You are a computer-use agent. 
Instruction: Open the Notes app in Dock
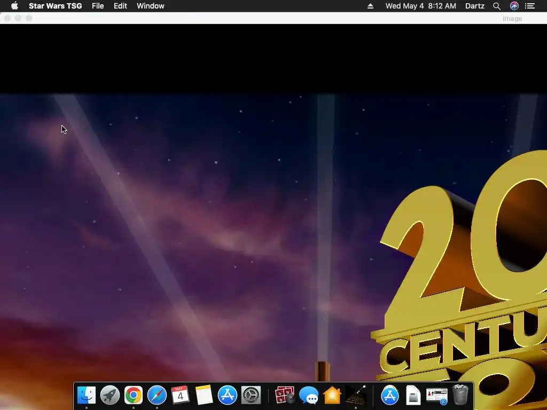(204, 395)
